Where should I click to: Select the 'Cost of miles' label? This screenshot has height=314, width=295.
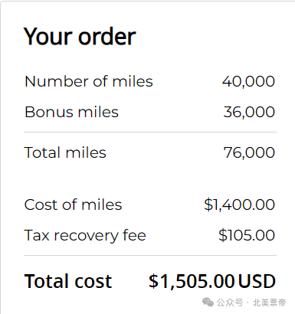point(73,204)
